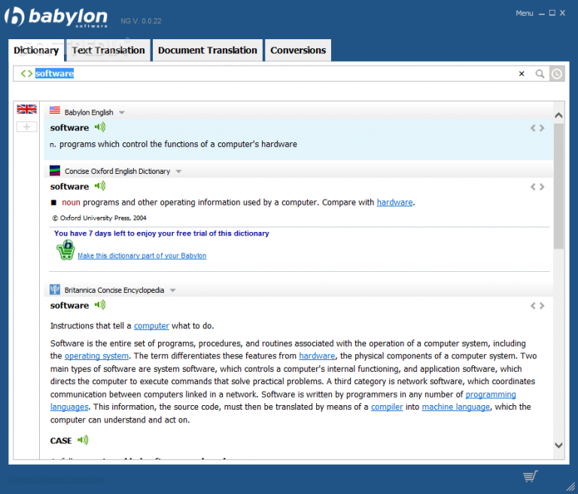578x494 pixels.
Task: Select the UK flag language icon
Action: tap(26, 109)
